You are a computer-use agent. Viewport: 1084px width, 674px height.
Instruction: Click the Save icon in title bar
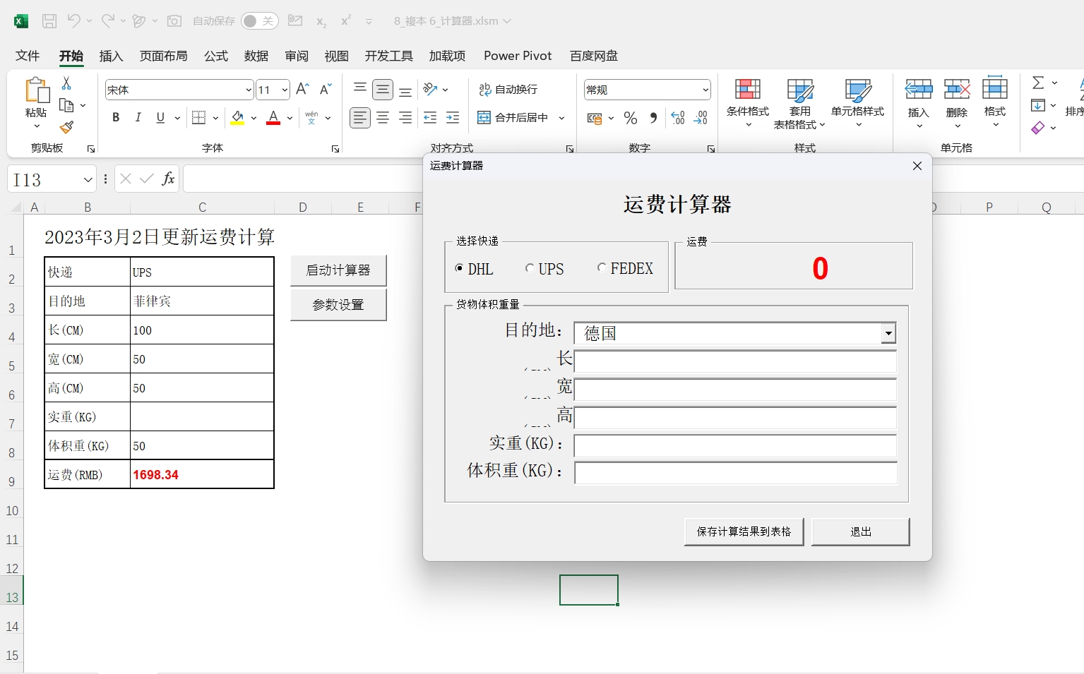[49, 21]
